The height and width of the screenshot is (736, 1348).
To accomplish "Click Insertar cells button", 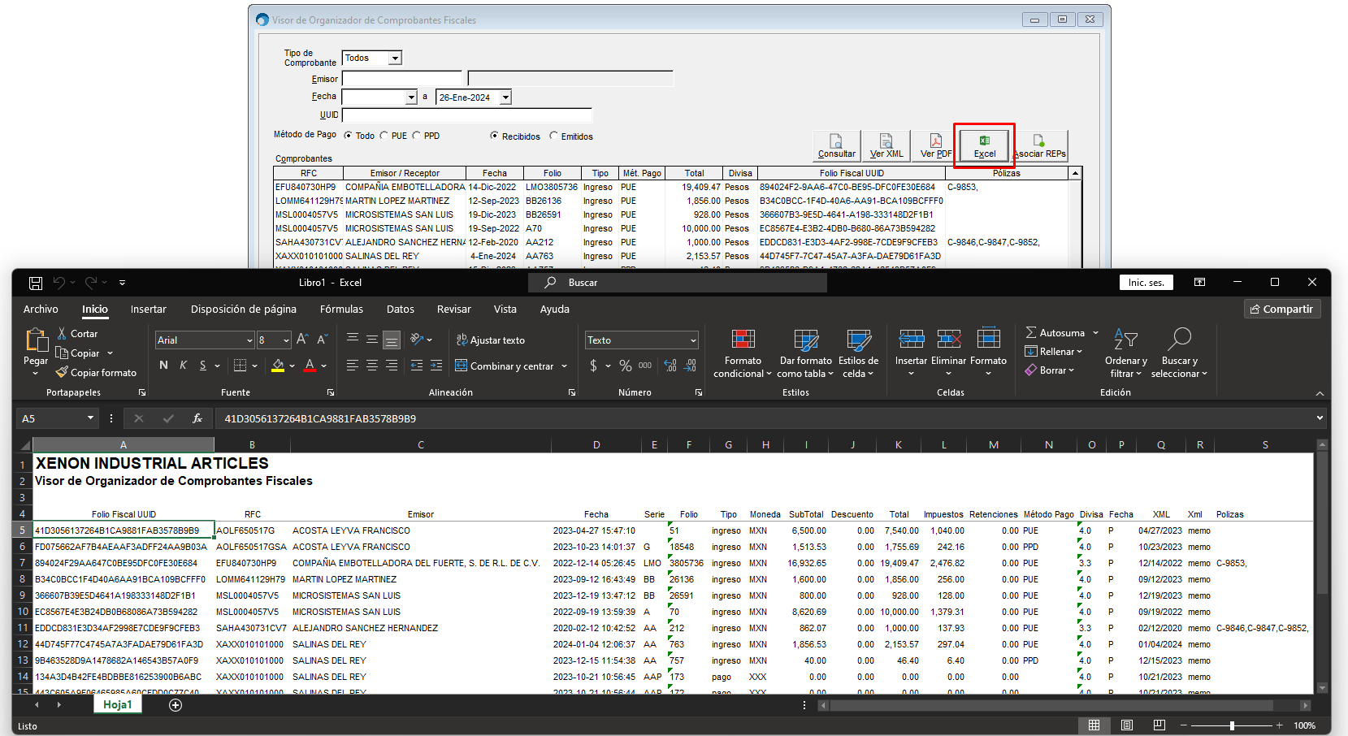I will click(x=911, y=345).
